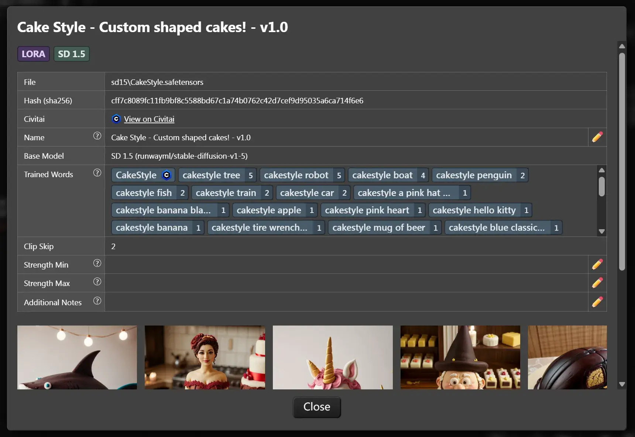635x437 pixels.
Task: Select the cakestyle apple trained word
Action: click(x=275, y=210)
